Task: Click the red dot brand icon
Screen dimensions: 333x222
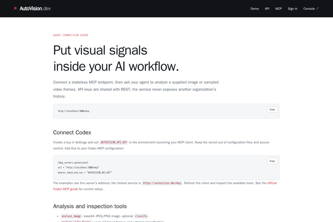Action: click(15, 8)
